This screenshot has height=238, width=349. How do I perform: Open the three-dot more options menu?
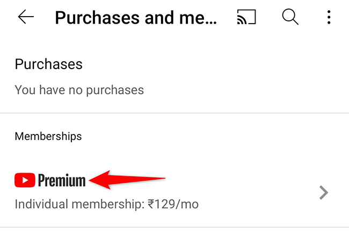[329, 18]
